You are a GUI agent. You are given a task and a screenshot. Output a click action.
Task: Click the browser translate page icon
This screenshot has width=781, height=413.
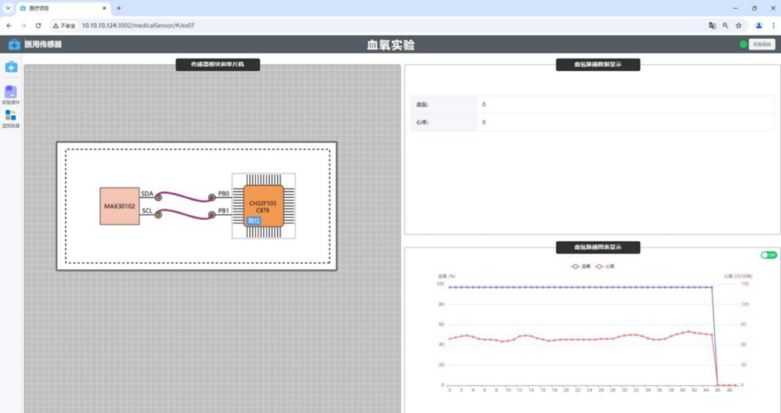[712, 25]
